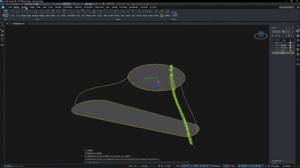Activate the Extend tool

[128, 13]
